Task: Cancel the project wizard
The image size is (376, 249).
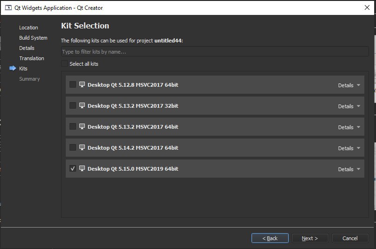Action: (x=350, y=238)
